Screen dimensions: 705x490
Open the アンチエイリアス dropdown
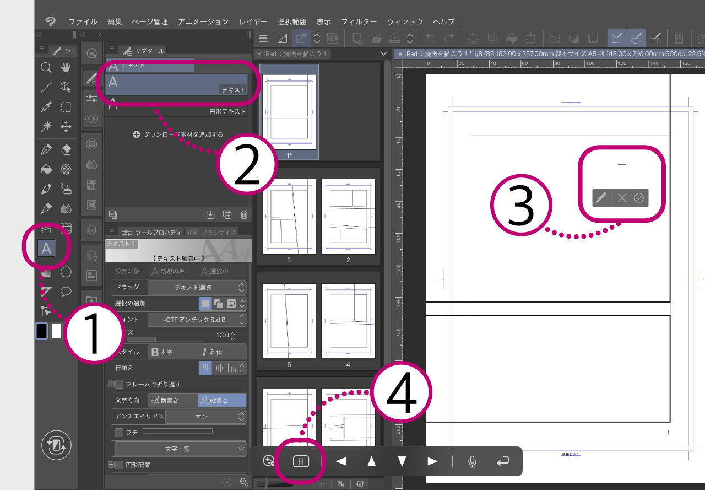click(x=205, y=417)
